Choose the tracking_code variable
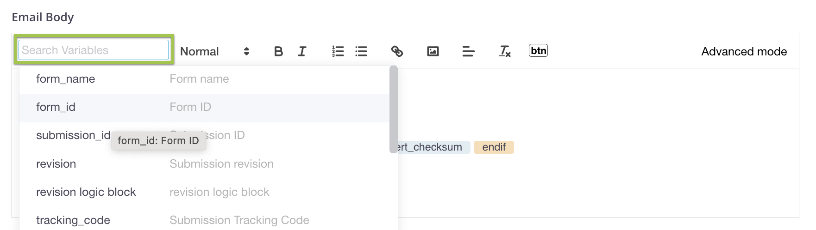Screen dimensions: 816x230 pos(73,220)
